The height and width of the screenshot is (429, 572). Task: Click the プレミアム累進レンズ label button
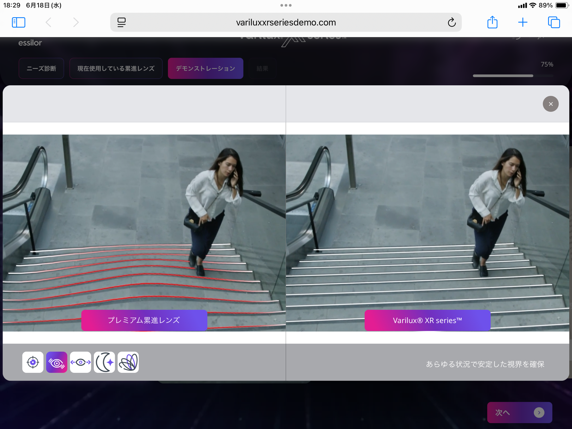point(144,320)
